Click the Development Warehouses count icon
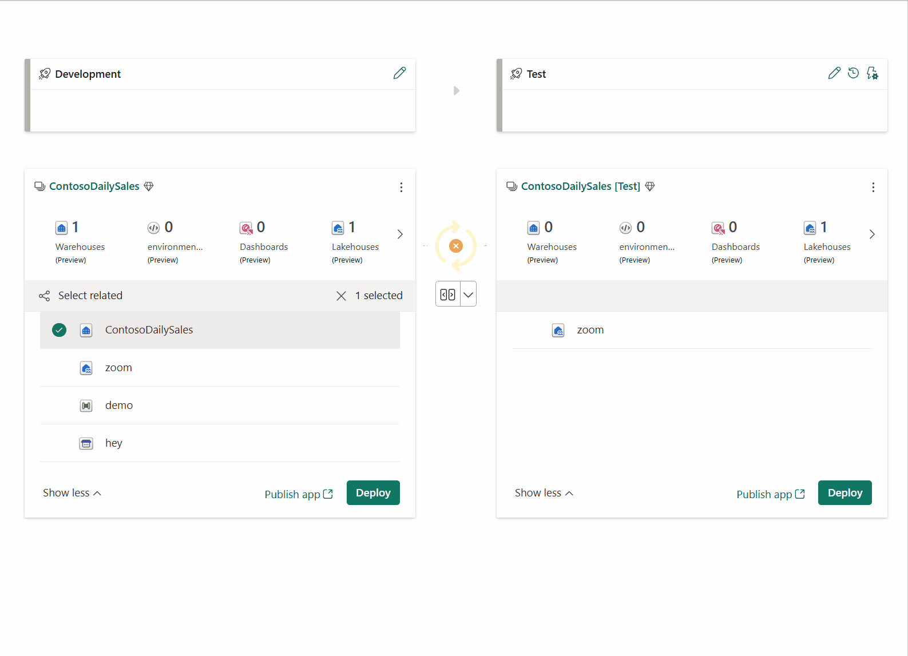908x656 pixels. point(61,228)
